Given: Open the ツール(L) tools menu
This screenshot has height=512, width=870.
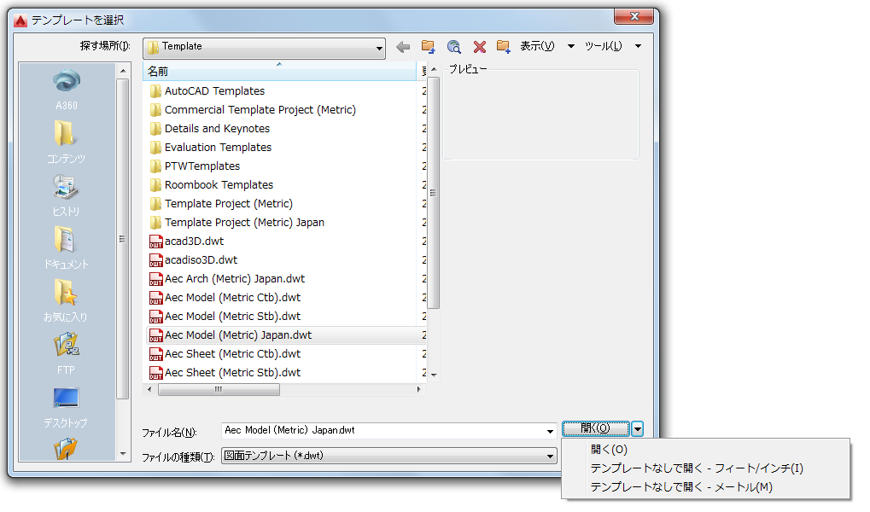Looking at the screenshot, I should coord(603,47).
